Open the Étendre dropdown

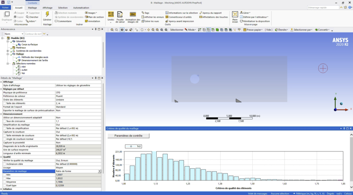(282, 29)
